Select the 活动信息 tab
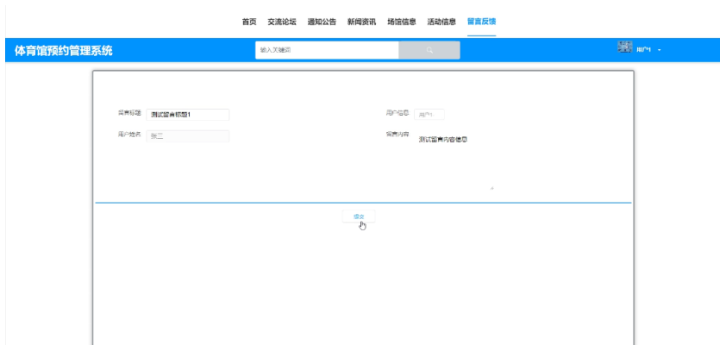 tap(441, 22)
